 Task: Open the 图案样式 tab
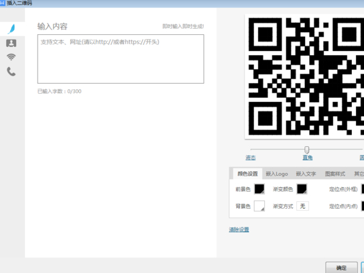(335, 174)
